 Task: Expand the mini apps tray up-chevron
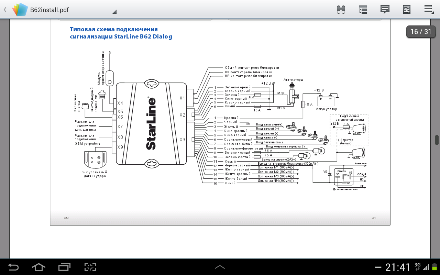[220, 267]
